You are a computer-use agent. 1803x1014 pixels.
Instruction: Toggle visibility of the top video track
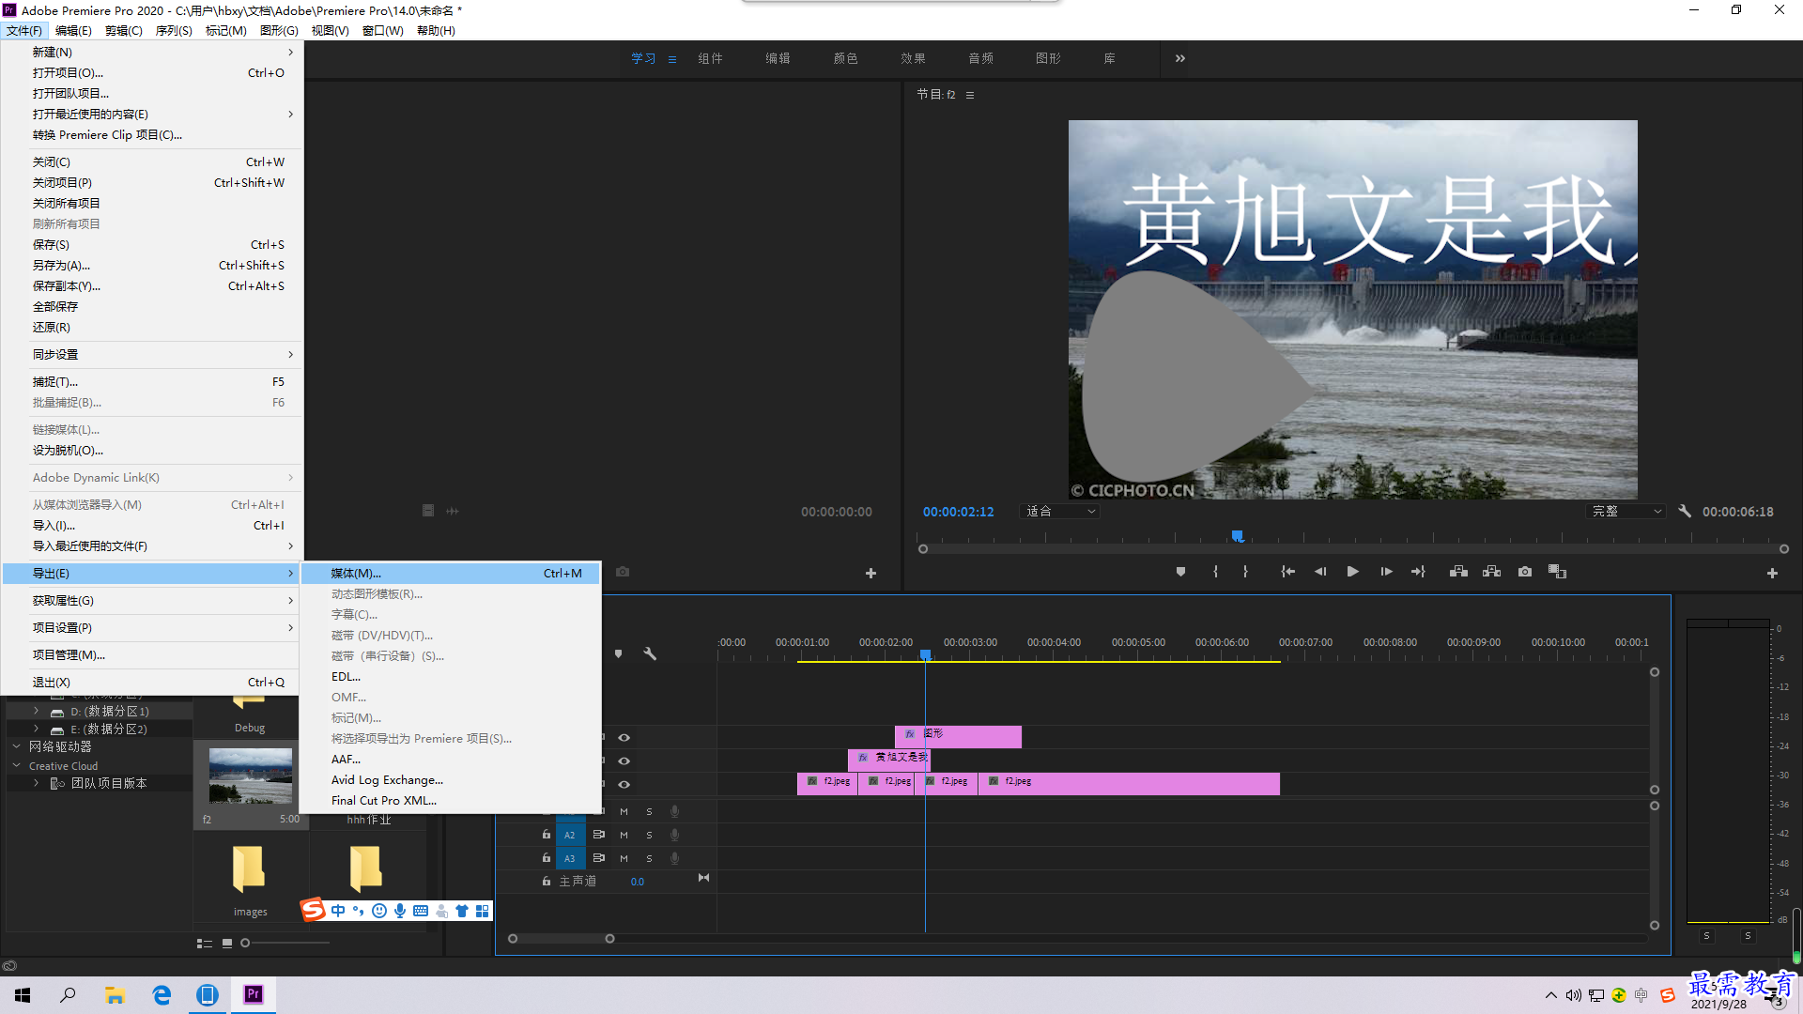click(624, 738)
